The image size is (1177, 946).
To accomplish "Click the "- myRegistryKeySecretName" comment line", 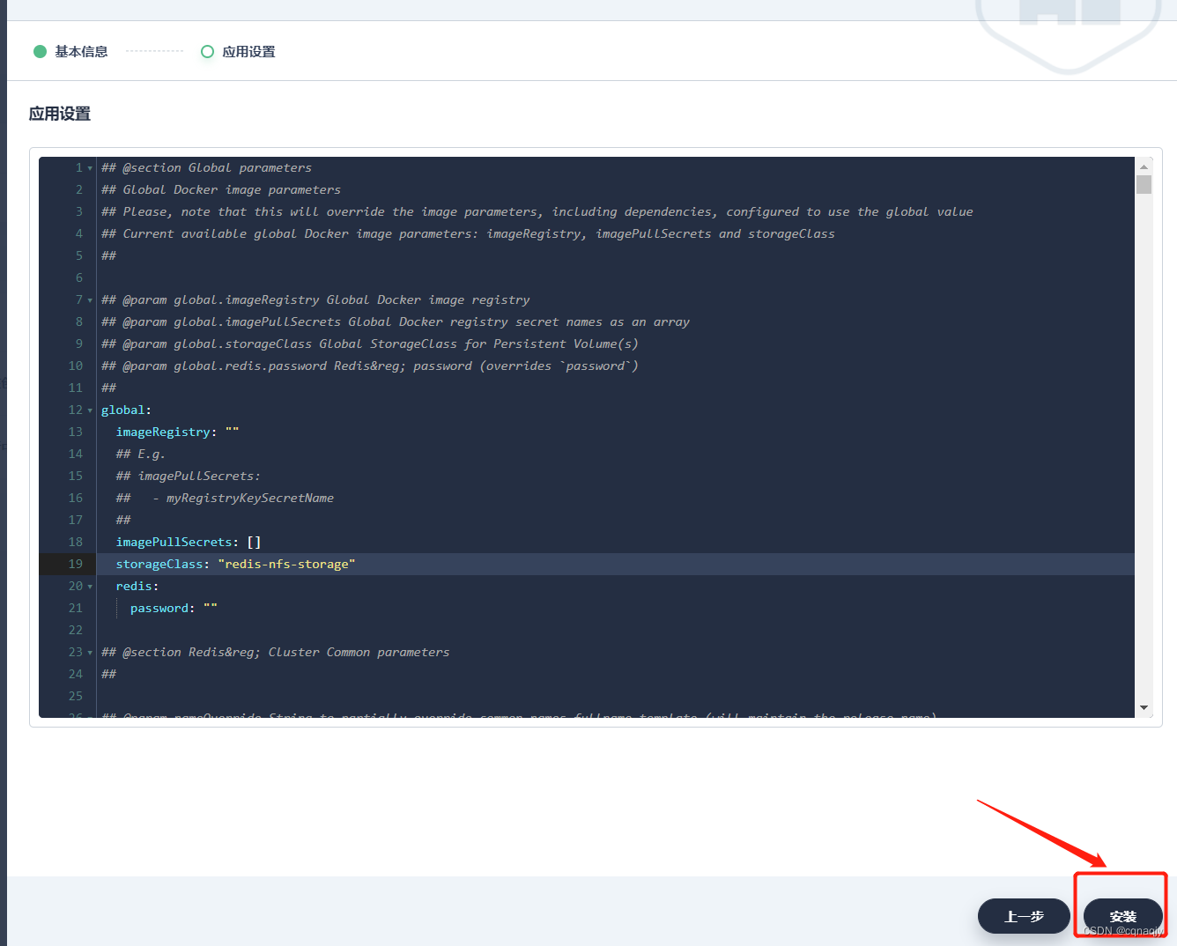I will [225, 498].
